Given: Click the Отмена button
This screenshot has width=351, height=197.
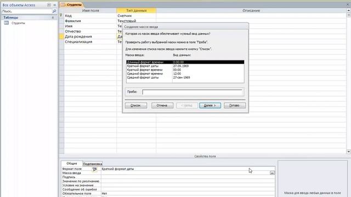Looking at the screenshot, I should click(162, 106).
